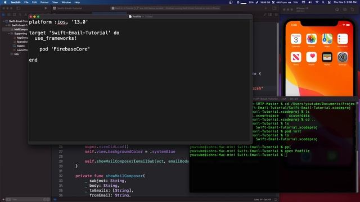
Task: Click the volume icon in the menu bar
Action: (x=310, y=2)
